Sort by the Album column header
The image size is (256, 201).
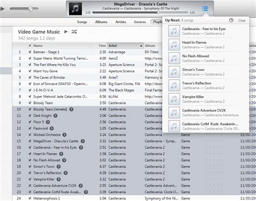153,46
